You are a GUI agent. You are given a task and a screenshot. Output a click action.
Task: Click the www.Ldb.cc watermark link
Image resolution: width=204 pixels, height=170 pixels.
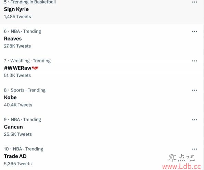click(182, 167)
